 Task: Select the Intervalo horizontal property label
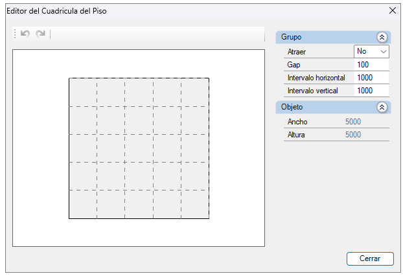(317, 78)
